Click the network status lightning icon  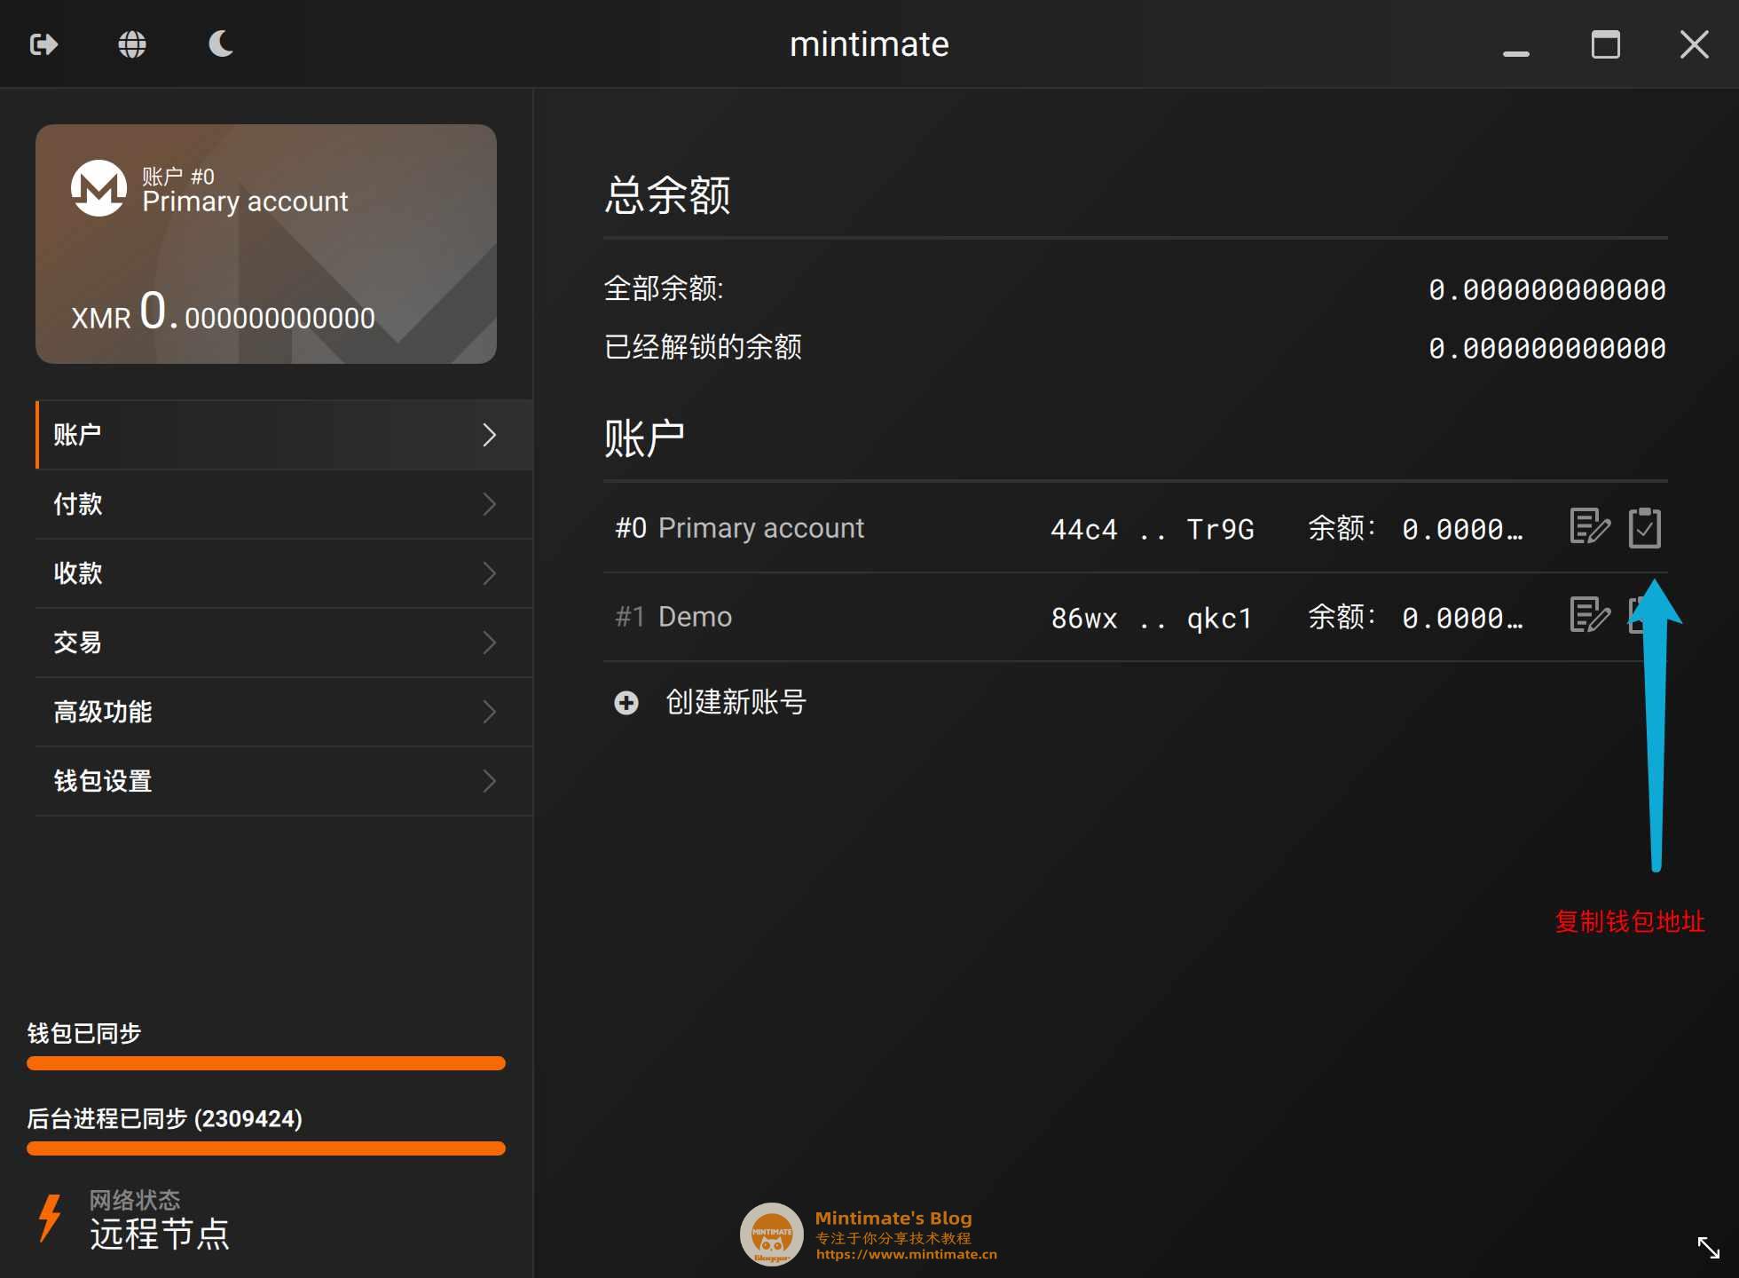point(51,1218)
